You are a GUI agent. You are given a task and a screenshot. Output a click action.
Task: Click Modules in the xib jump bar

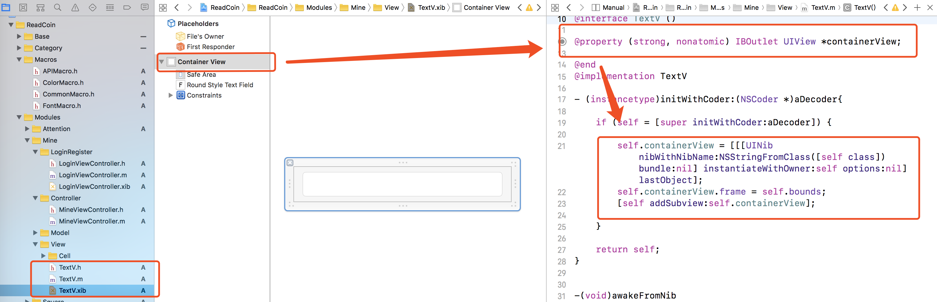[314, 7]
